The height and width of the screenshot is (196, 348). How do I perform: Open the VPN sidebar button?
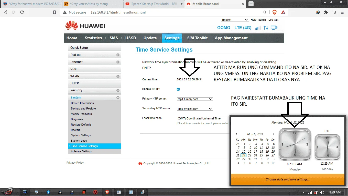pos(94,69)
